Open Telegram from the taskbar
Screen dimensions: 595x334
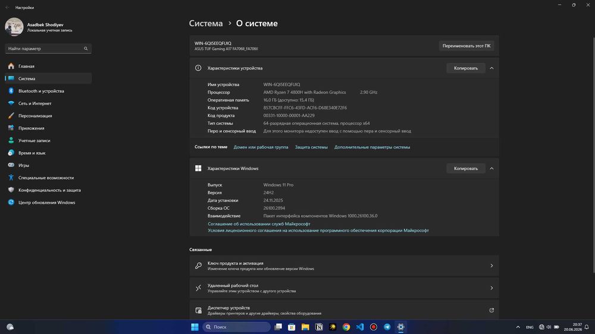pyautogui.click(x=387, y=327)
